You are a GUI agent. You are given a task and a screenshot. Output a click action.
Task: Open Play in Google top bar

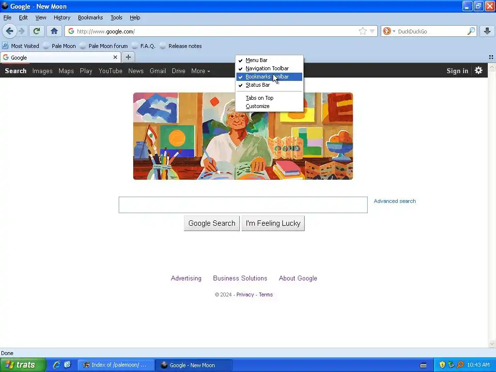pyautogui.click(x=86, y=71)
